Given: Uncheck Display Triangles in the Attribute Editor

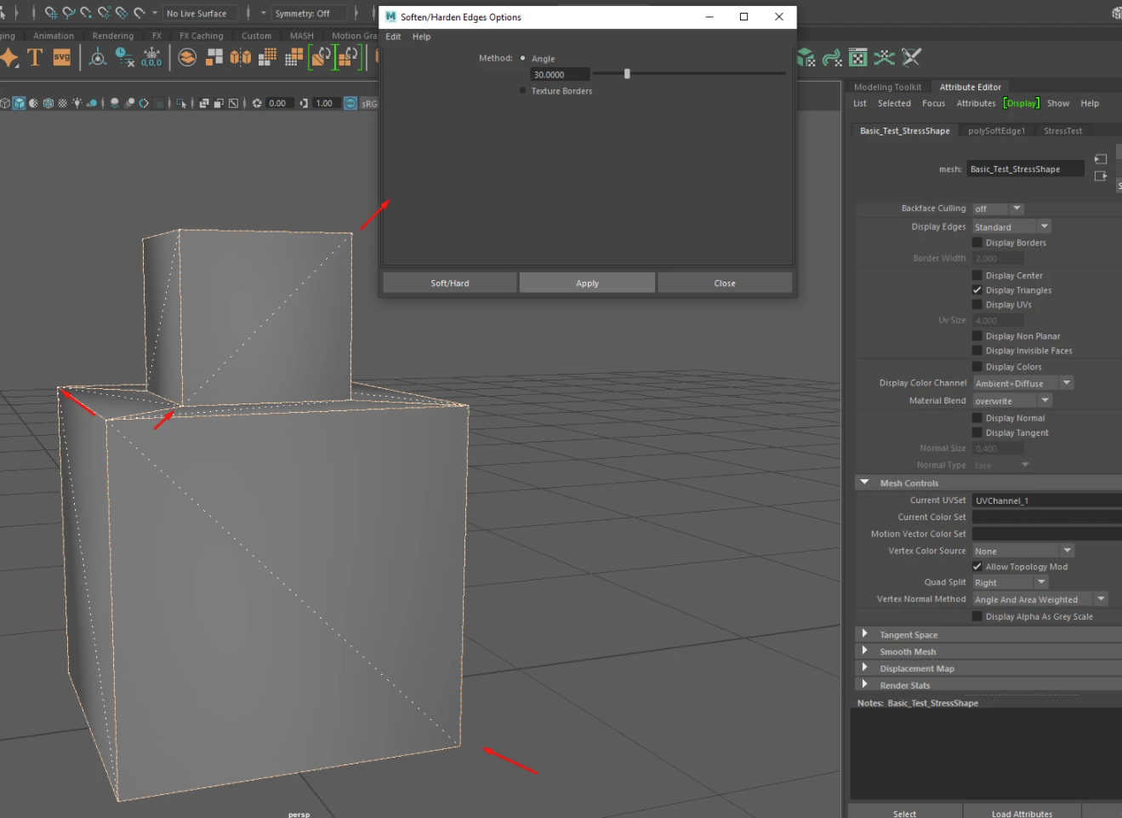Looking at the screenshot, I should 977,289.
